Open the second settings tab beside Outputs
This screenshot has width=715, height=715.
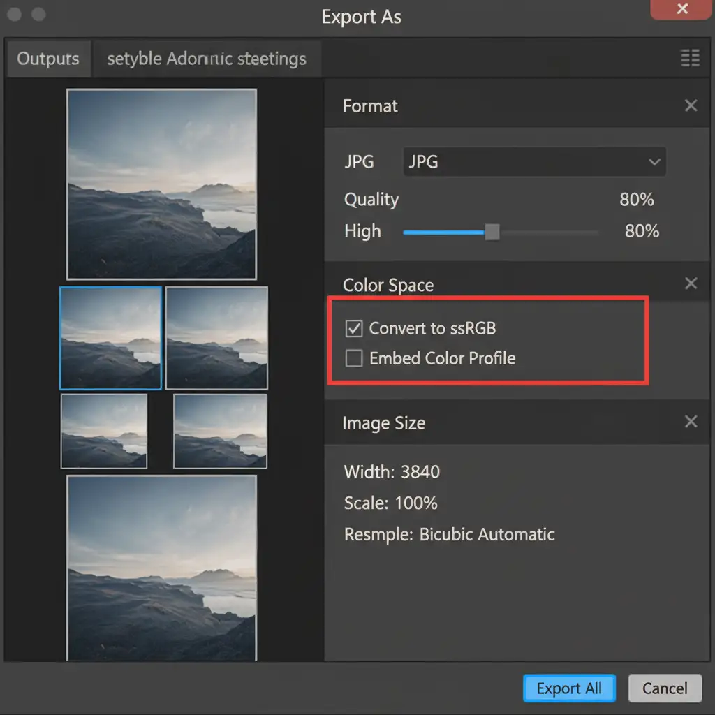(207, 59)
